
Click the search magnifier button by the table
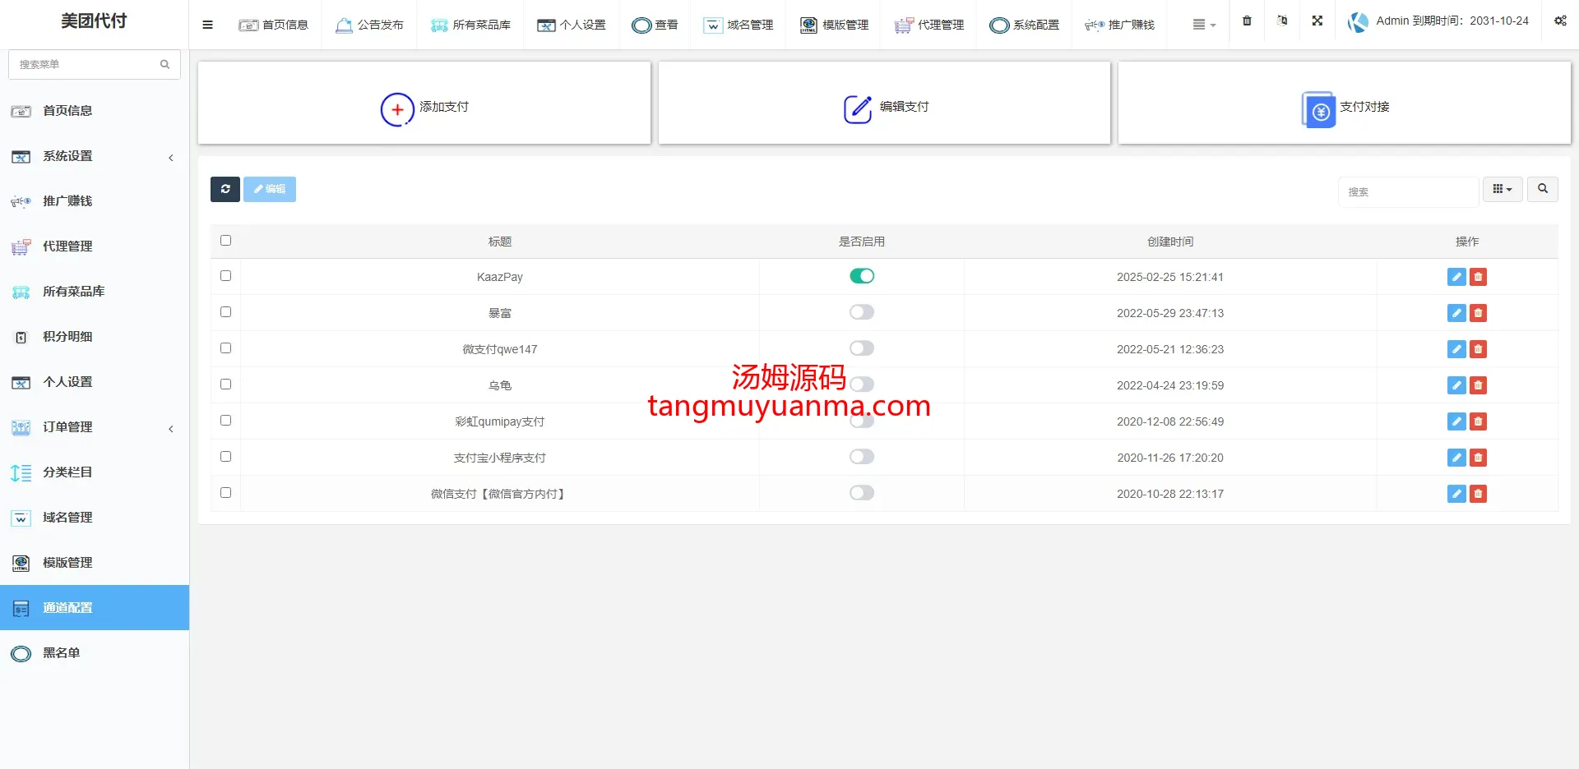[x=1542, y=189]
